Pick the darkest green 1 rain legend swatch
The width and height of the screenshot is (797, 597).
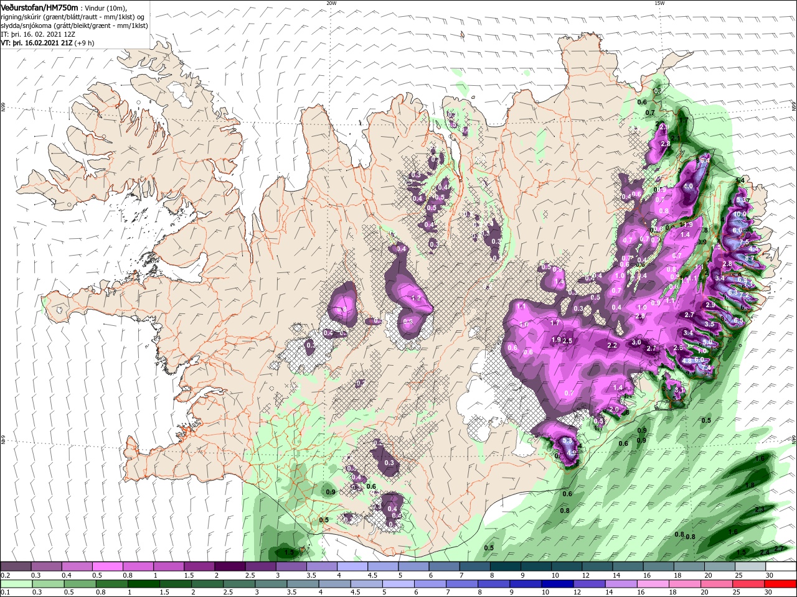click(143, 583)
